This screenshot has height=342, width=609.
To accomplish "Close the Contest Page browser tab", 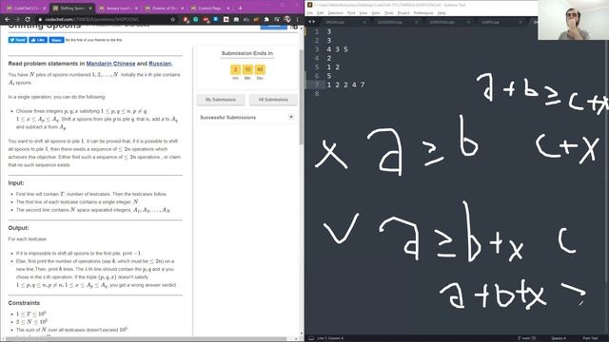I will (228, 9).
